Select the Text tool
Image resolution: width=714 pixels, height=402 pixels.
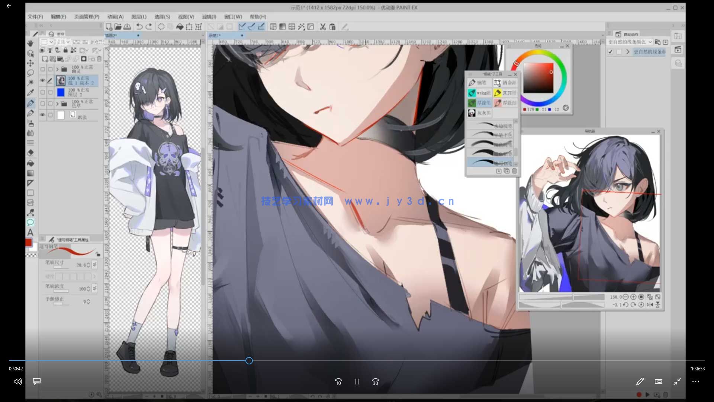tap(30, 232)
